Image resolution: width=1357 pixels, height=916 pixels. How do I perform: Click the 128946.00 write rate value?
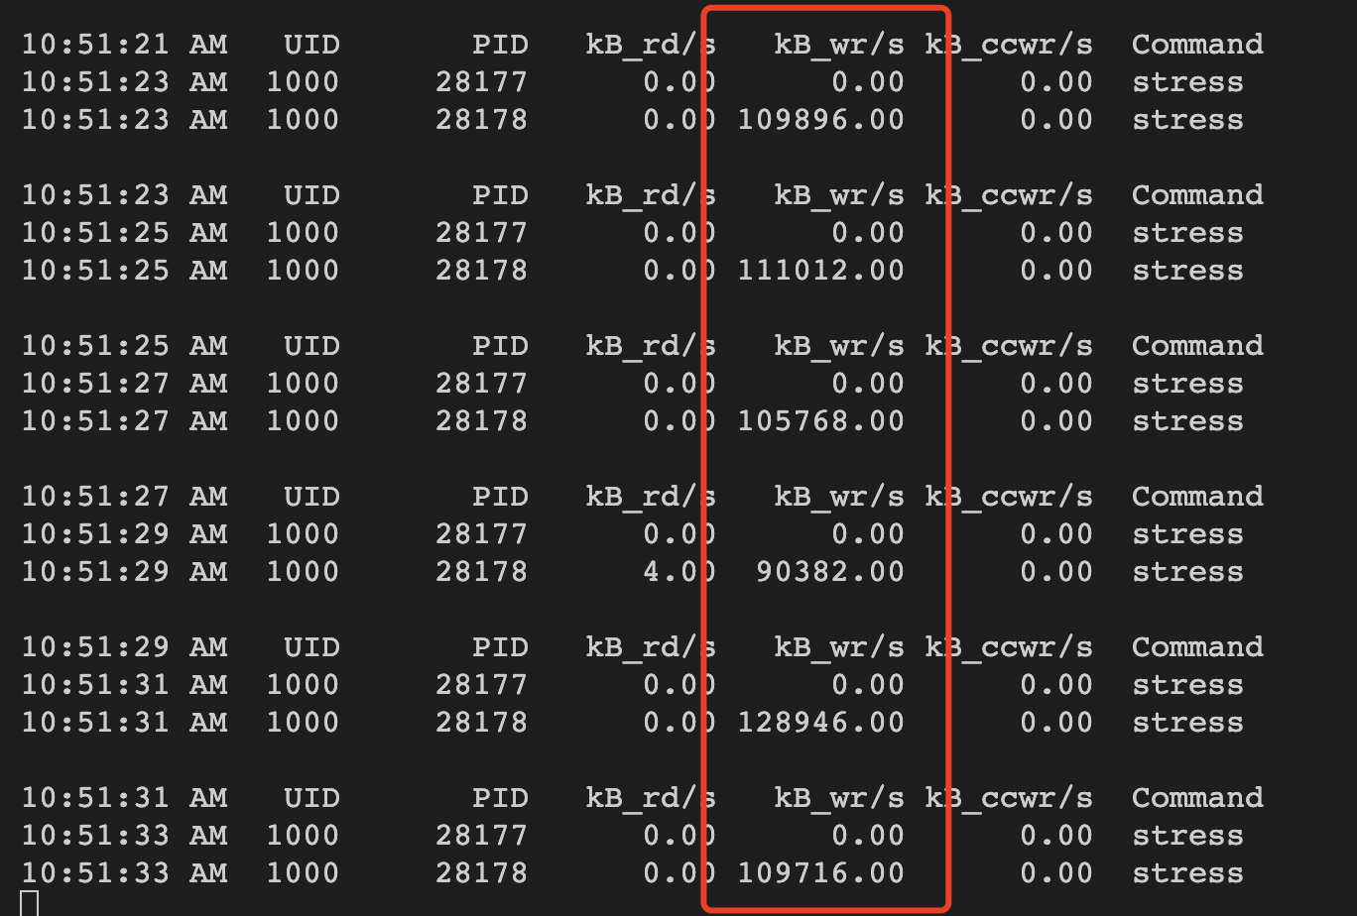(x=821, y=723)
